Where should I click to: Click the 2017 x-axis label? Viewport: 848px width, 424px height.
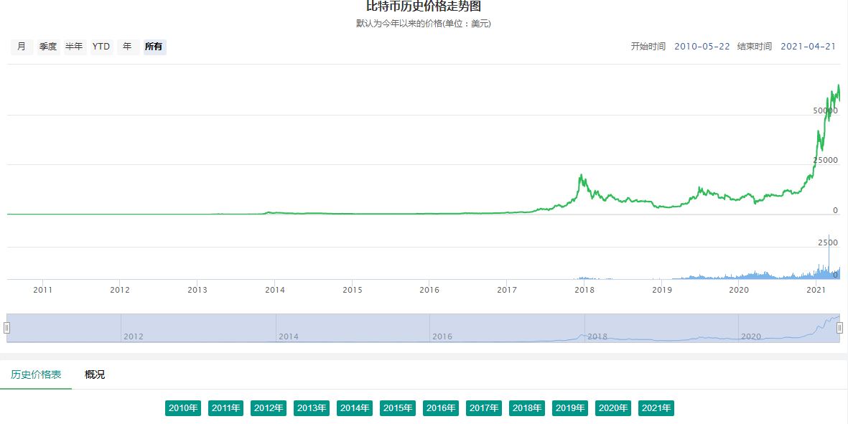[507, 290]
